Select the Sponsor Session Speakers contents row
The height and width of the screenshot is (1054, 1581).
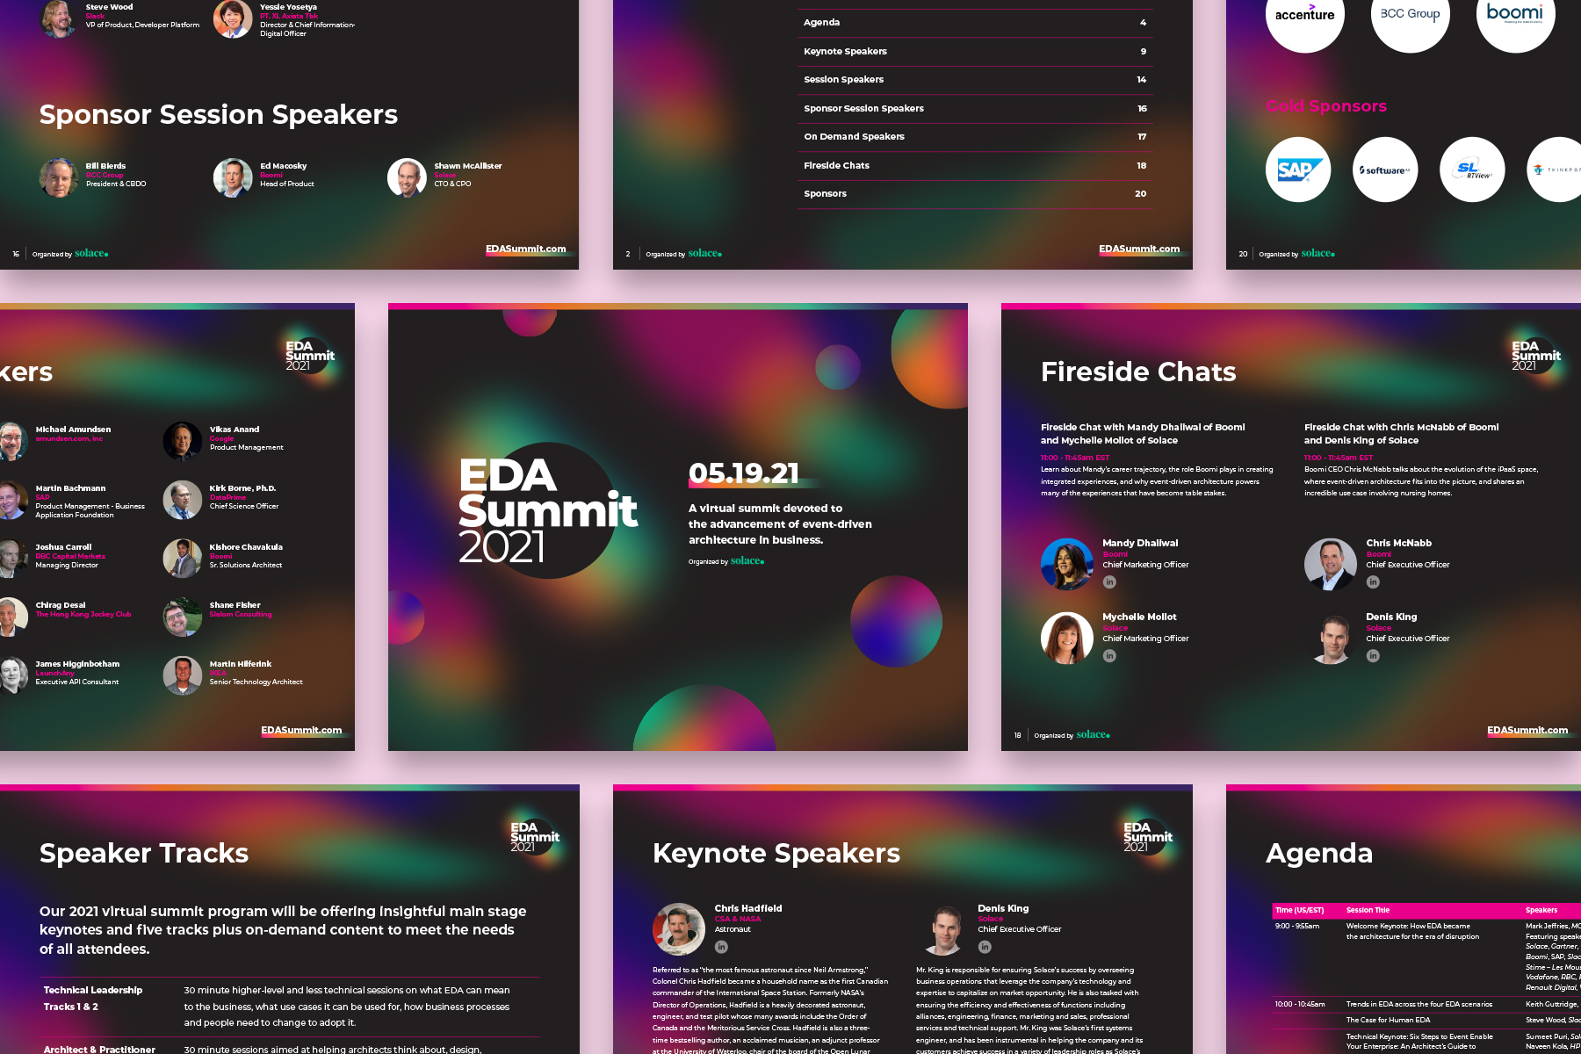pos(975,109)
